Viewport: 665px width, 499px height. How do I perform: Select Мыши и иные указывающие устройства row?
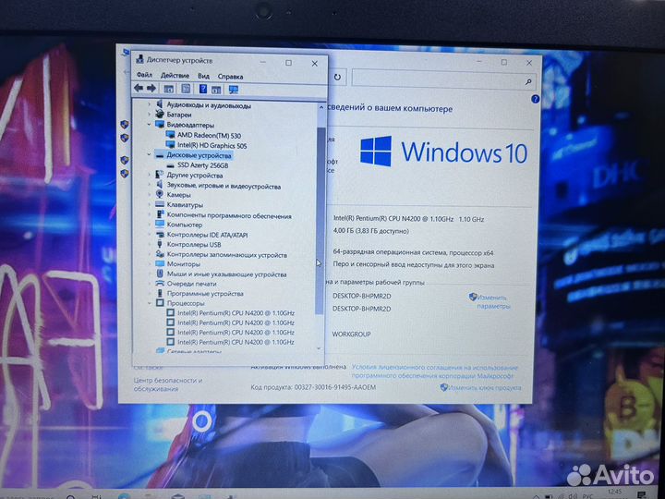point(226,274)
